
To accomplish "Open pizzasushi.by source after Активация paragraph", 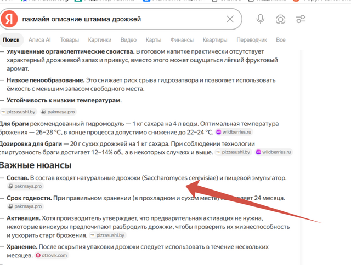I will click(x=107, y=235).
